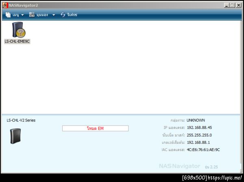Screen dimensions: 244x182
Task: Click IP address value 192.168.88.45
Action: coord(199,128)
